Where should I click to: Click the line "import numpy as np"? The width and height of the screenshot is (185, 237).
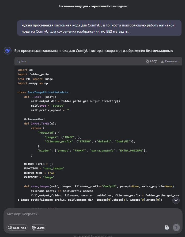pos(33,83)
